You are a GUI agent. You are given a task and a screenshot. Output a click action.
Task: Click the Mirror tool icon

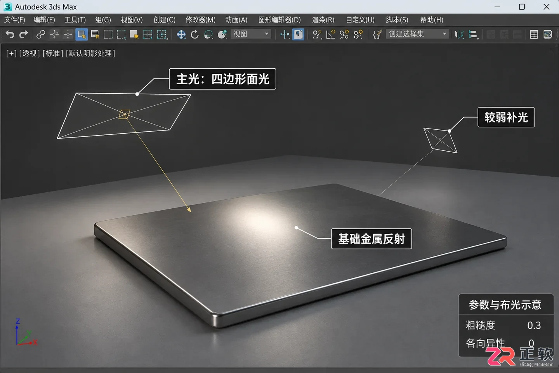coord(459,35)
